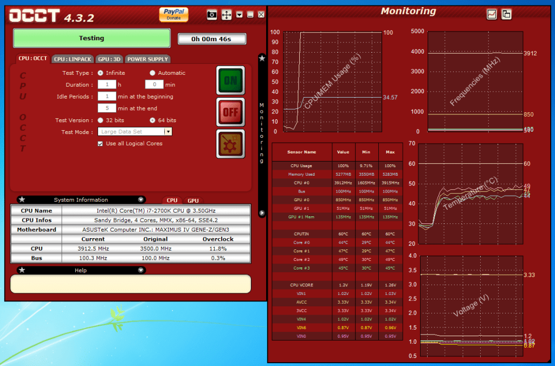Choose the 32 bits test version
Screen dimensions: 555x366
click(x=100, y=120)
